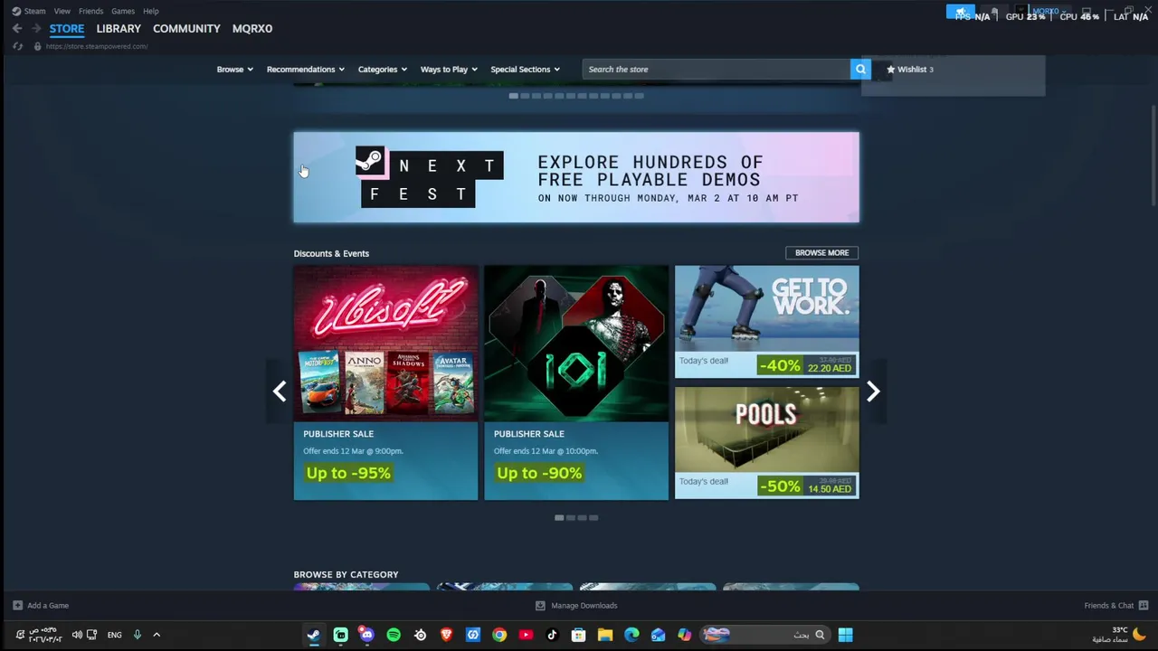Screen dimensions: 1158x651
Task: Open the mail app from the taskbar
Action: click(x=658, y=635)
